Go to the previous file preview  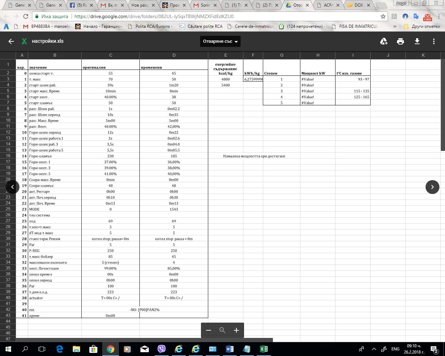click(13, 187)
